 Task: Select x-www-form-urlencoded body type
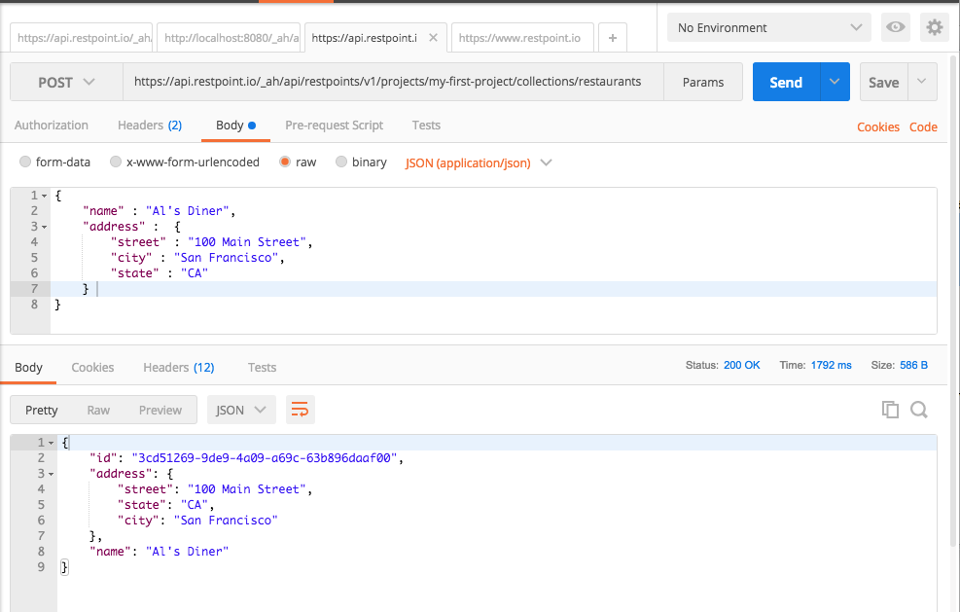tap(116, 162)
